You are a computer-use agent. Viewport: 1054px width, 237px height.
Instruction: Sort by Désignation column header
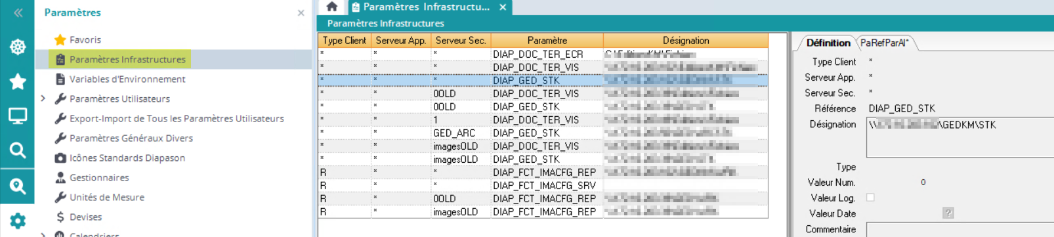(x=686, y=40)
